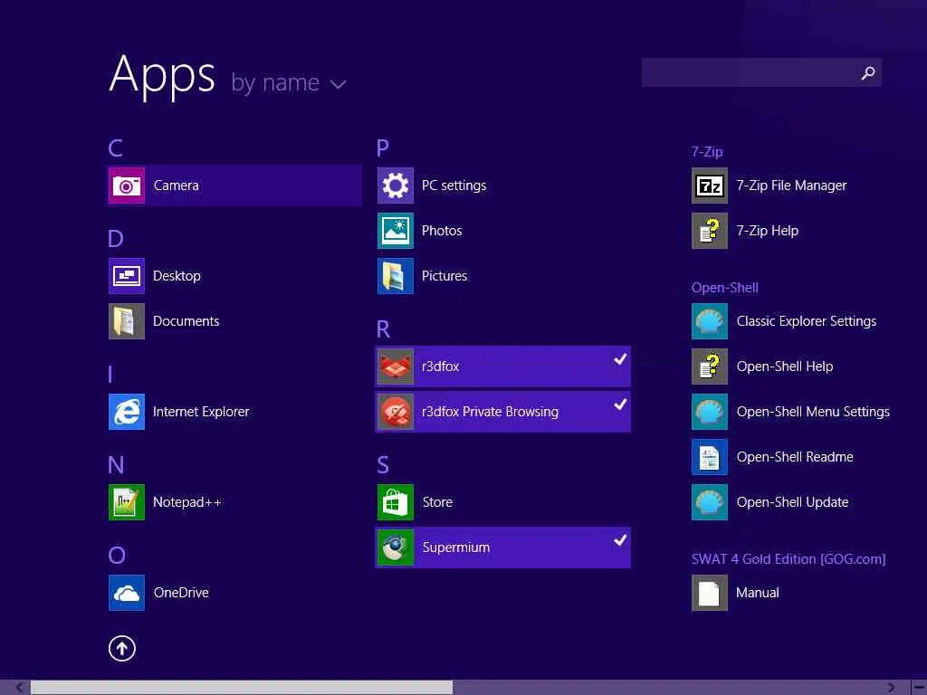Open the Open-Shell Readme document icon
This screenshot has width=927, height=695.
click(x=710, y=457)
